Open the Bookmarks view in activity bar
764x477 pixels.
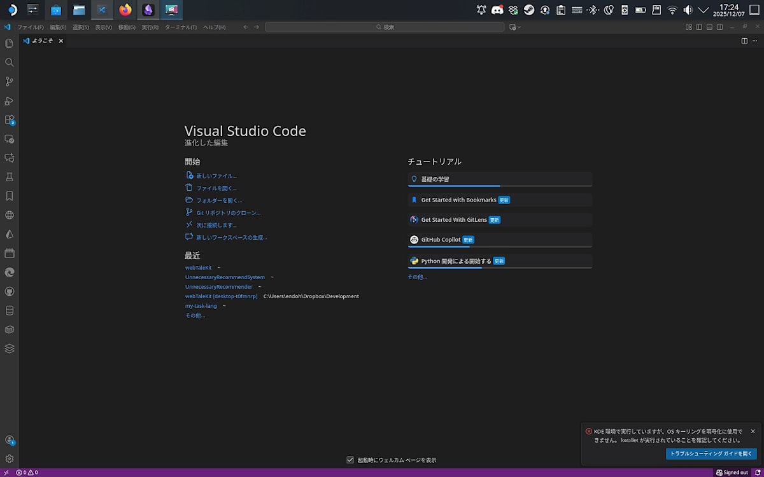click(x=10, y=196)
